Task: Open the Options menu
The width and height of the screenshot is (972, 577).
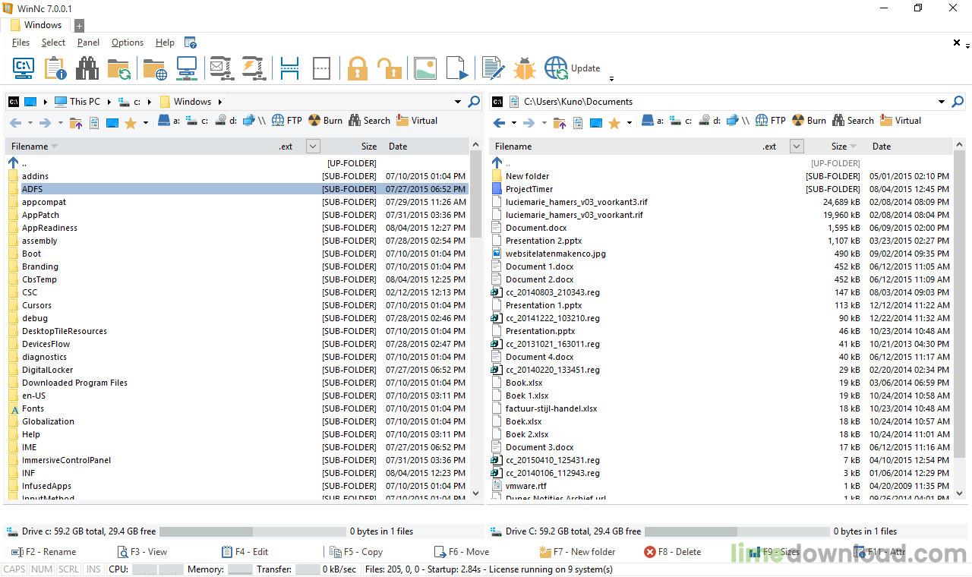Action: coord(127,43)
